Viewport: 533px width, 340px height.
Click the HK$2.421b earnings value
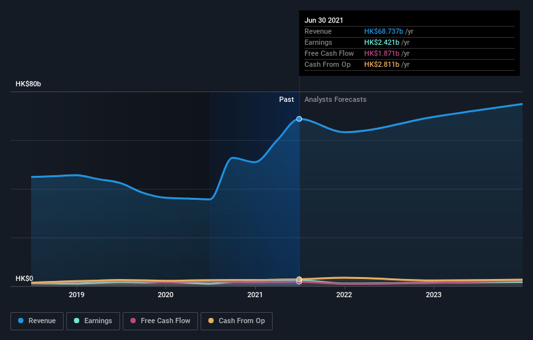pyautogui.click(x=382, y=42)
